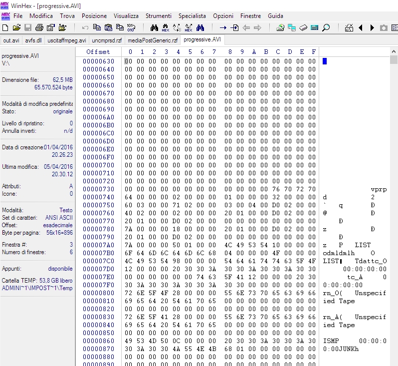Click the greyed camera snapshot icon
Screen dimensions: 398x366
tap(384, 27)
